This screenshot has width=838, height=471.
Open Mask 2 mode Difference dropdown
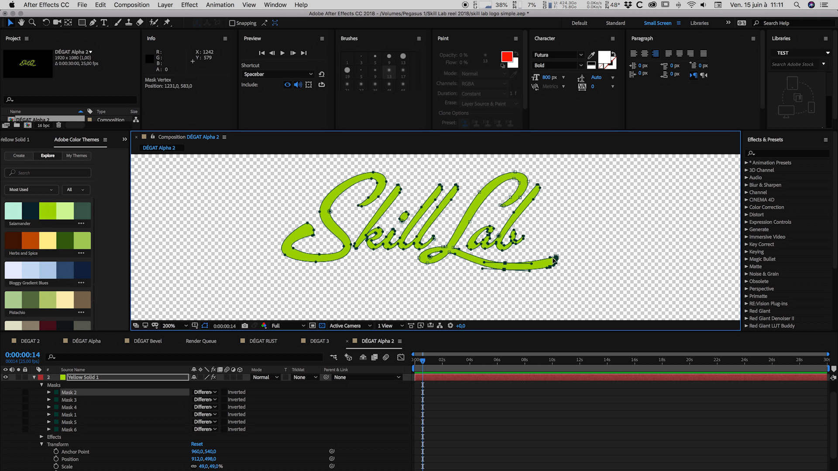tap(205, 392)
